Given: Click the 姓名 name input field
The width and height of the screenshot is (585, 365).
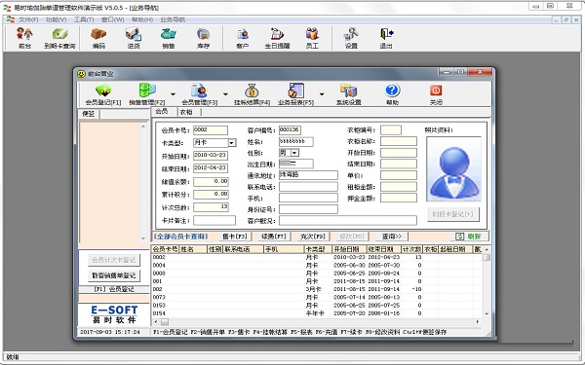Looking at the screenshot, I should click(x=296, y=141).
